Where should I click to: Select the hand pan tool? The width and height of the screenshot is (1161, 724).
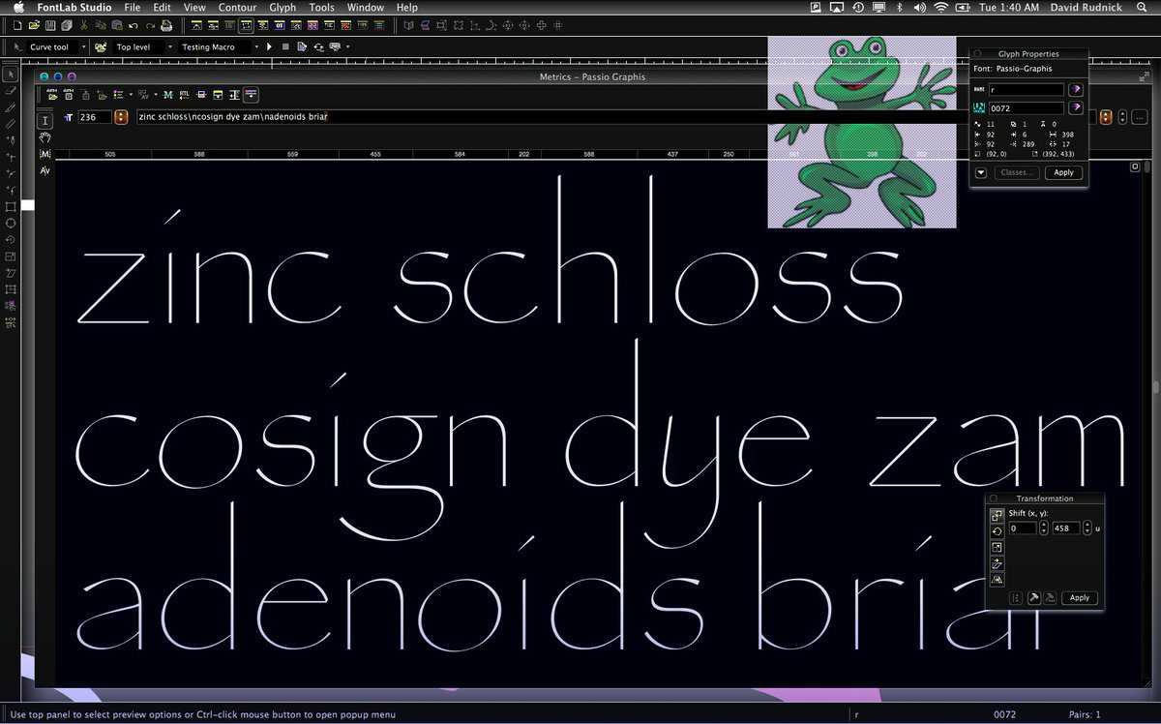click(x=45, y=137)
